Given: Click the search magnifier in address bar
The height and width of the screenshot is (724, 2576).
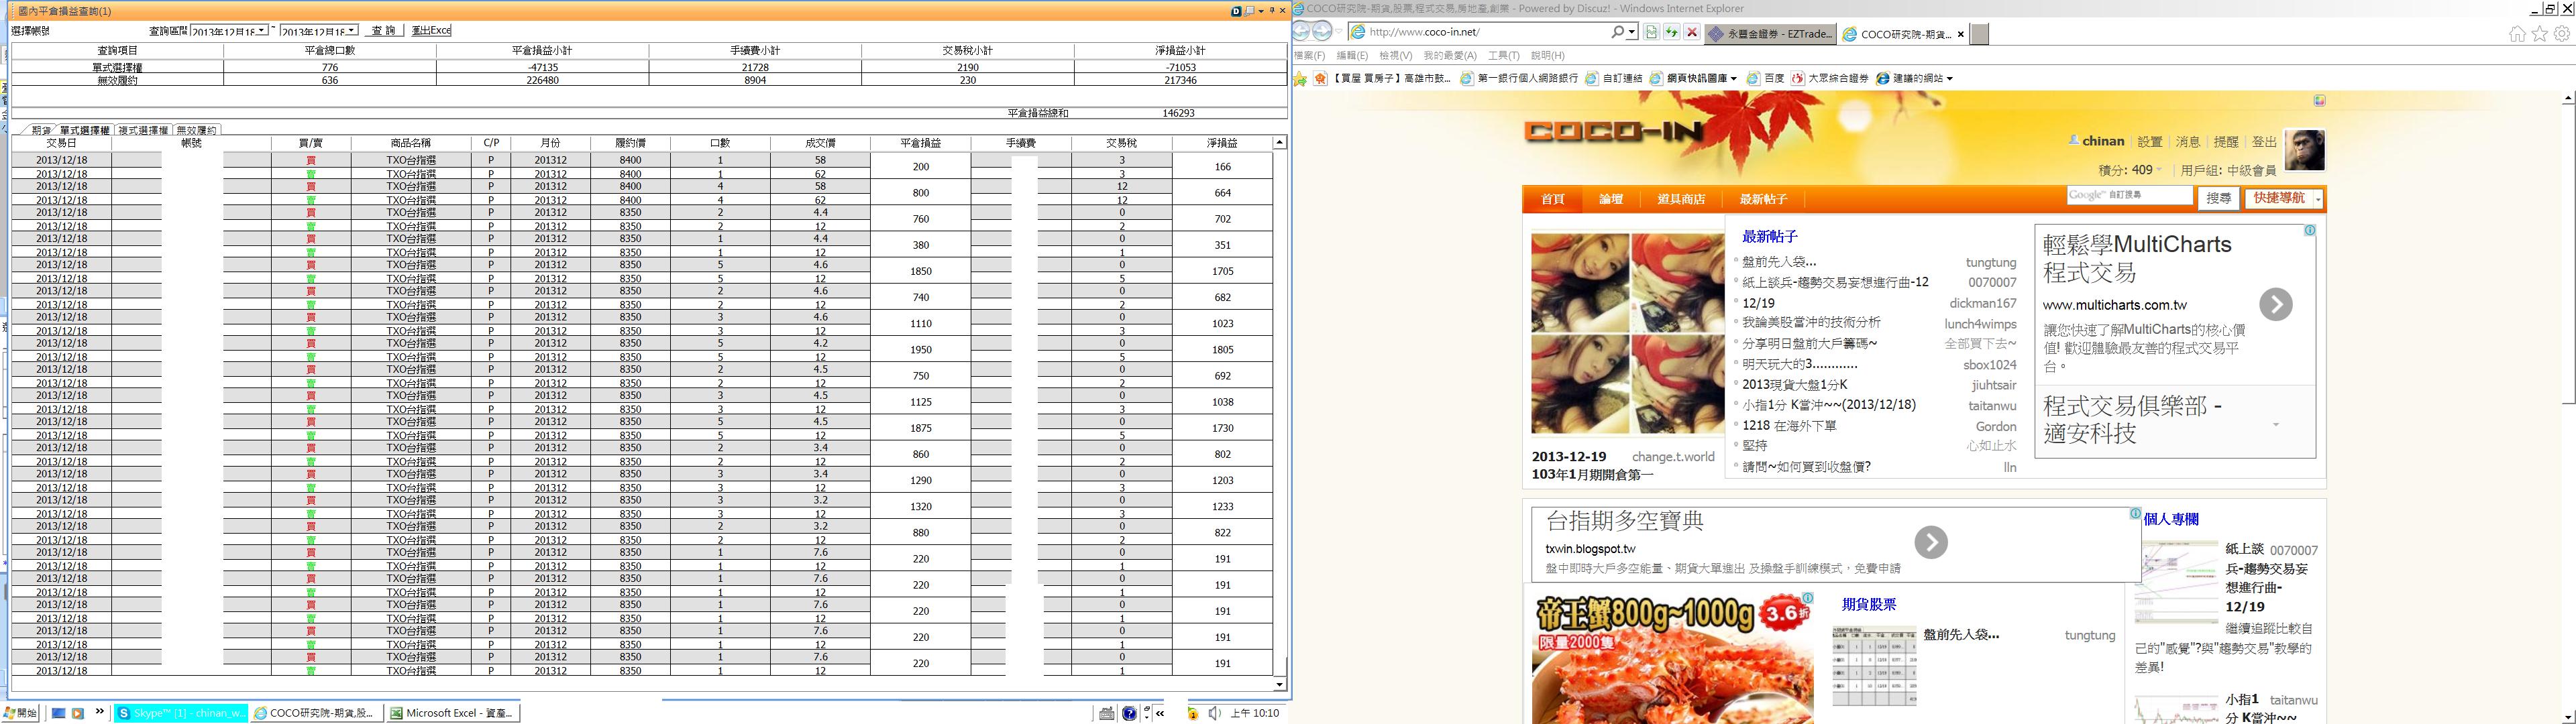Looking at the screenshot, I should (1617, 32).
